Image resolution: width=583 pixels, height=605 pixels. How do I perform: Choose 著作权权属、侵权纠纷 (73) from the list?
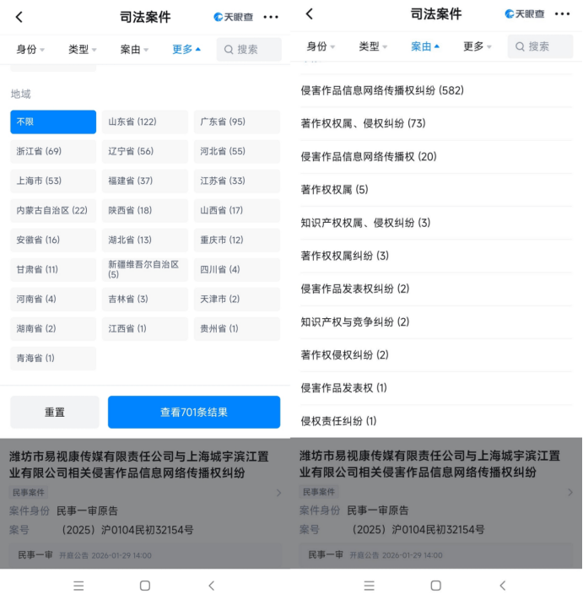[x=363, y=123]
